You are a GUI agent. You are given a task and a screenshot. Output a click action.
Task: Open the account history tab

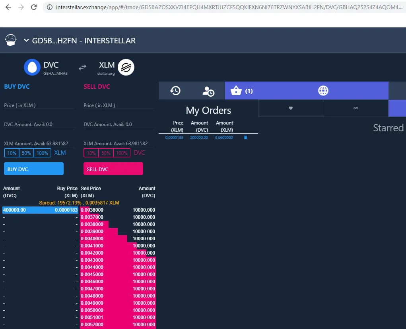coord(208,91)
